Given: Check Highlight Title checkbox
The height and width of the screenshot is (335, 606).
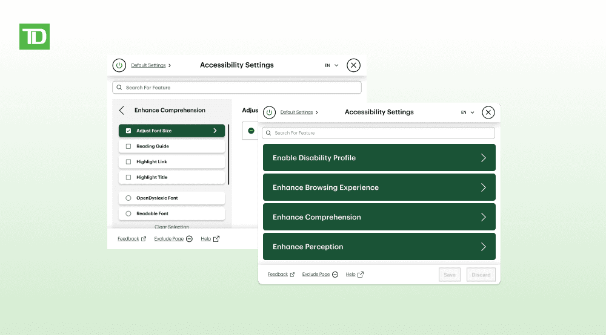Looking at the screenshot, I should click(128, 177).
